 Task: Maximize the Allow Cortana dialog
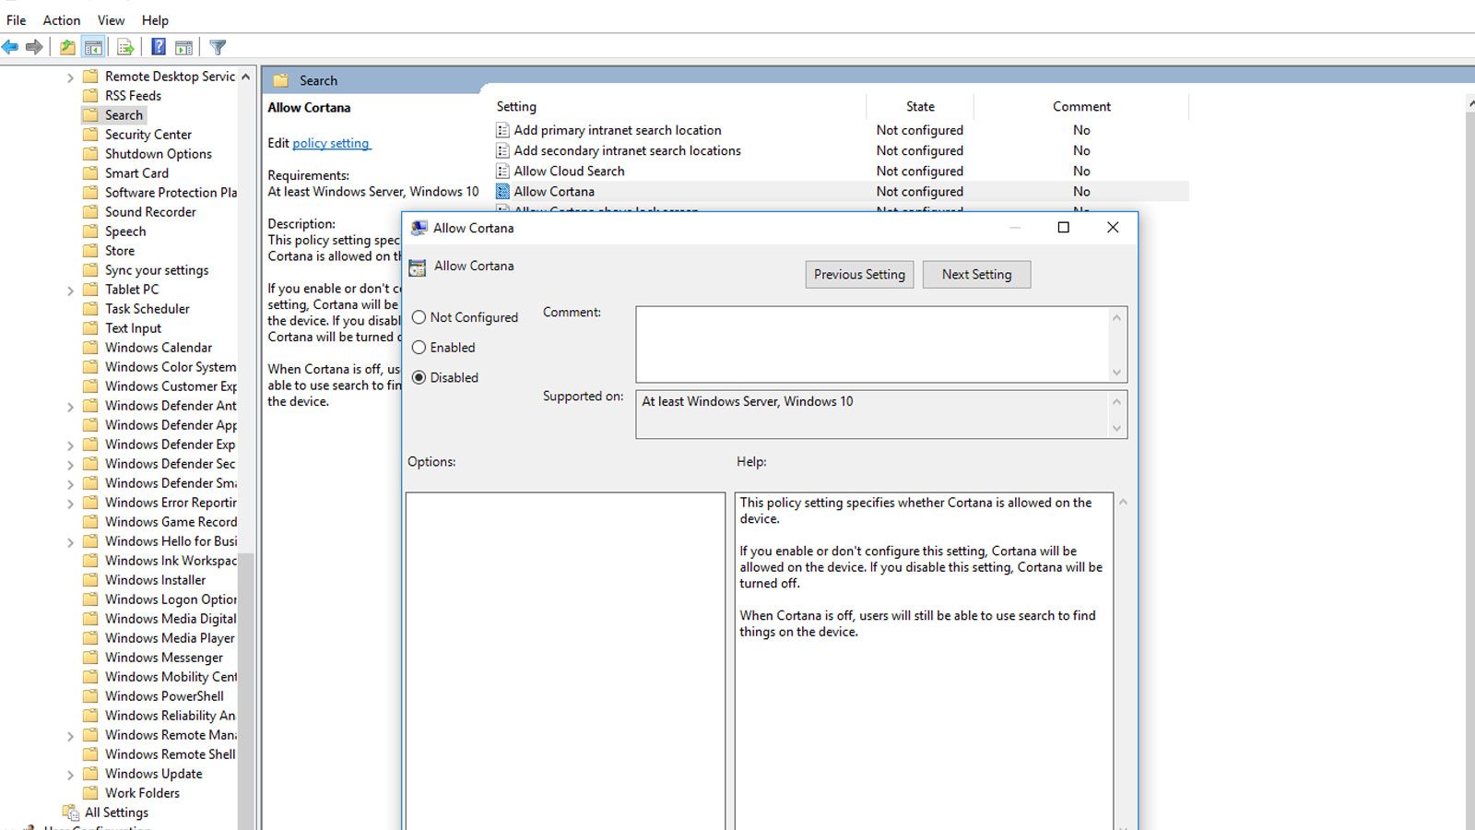pos(1063,228)
